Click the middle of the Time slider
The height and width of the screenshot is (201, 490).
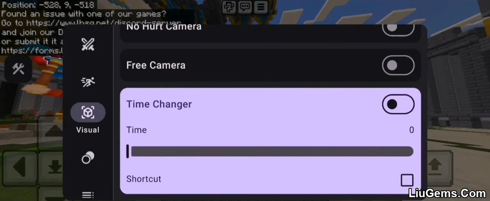click(270, 151)
